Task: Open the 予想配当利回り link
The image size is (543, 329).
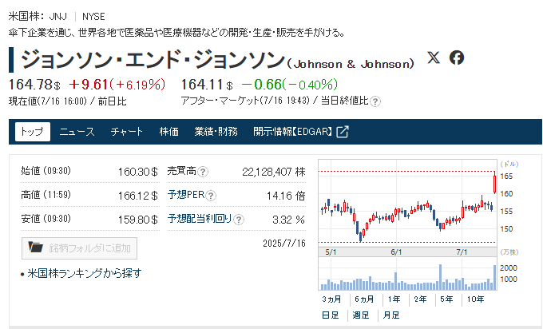Action: tap(200, 219)
